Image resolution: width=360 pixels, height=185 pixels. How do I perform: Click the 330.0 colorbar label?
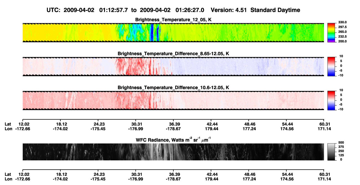pyautogui.click(x=342, y=22)
